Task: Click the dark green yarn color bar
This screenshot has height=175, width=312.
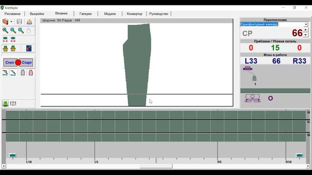Action: [275, 91]
